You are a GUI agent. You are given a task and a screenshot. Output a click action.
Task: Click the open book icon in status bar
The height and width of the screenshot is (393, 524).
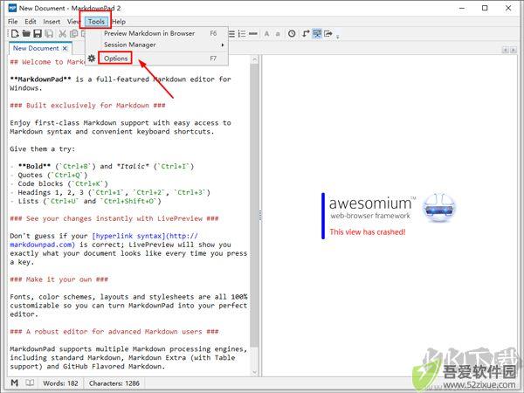[x=30, y=383]
